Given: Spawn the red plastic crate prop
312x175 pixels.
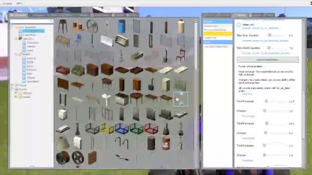Looking at the screenshot, I should [151, 128].
